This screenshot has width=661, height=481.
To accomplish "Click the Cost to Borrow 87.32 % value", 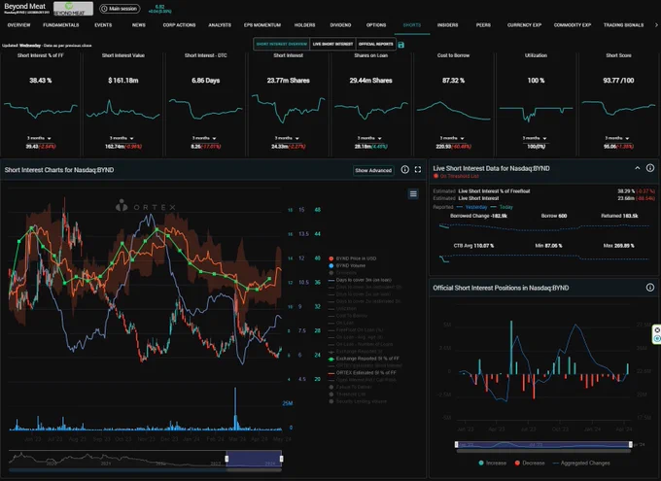I will 453,81.
